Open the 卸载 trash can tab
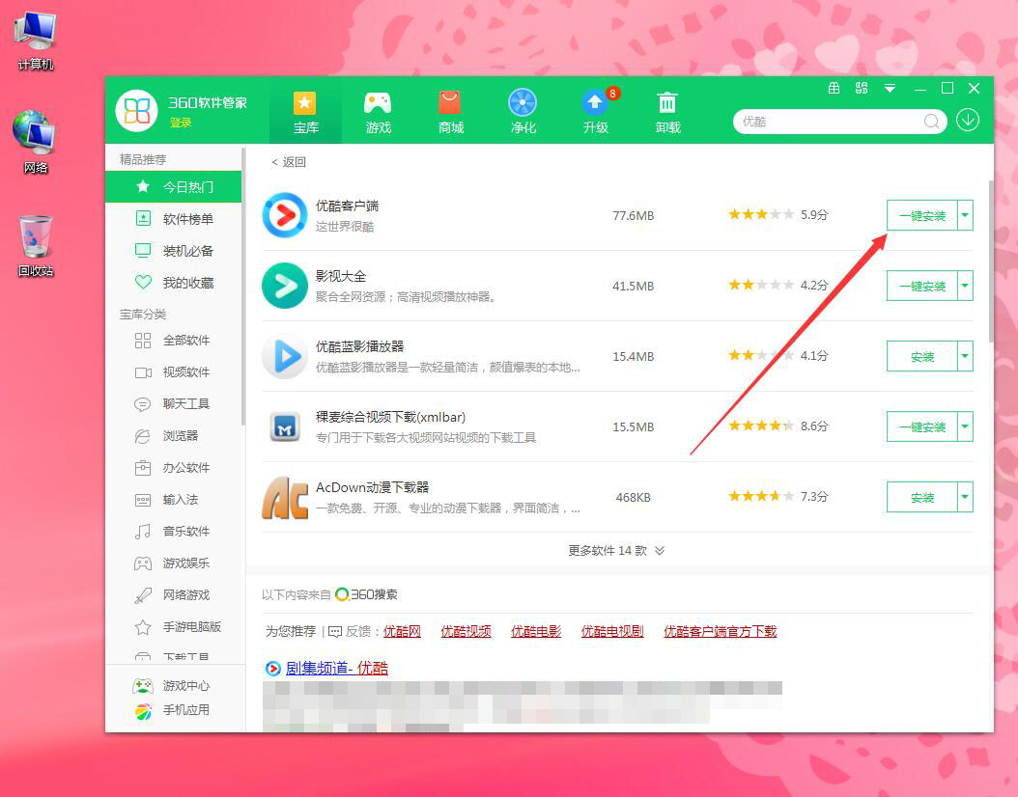 coord(667,112)
